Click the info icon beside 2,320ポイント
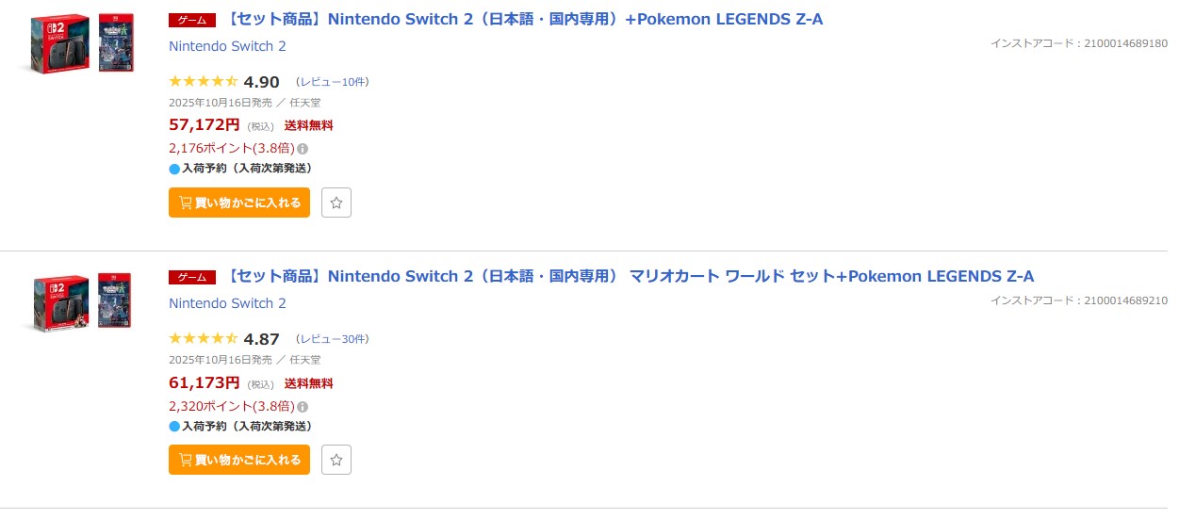Screen dimensions: 1179x519 tap(303, 407)
